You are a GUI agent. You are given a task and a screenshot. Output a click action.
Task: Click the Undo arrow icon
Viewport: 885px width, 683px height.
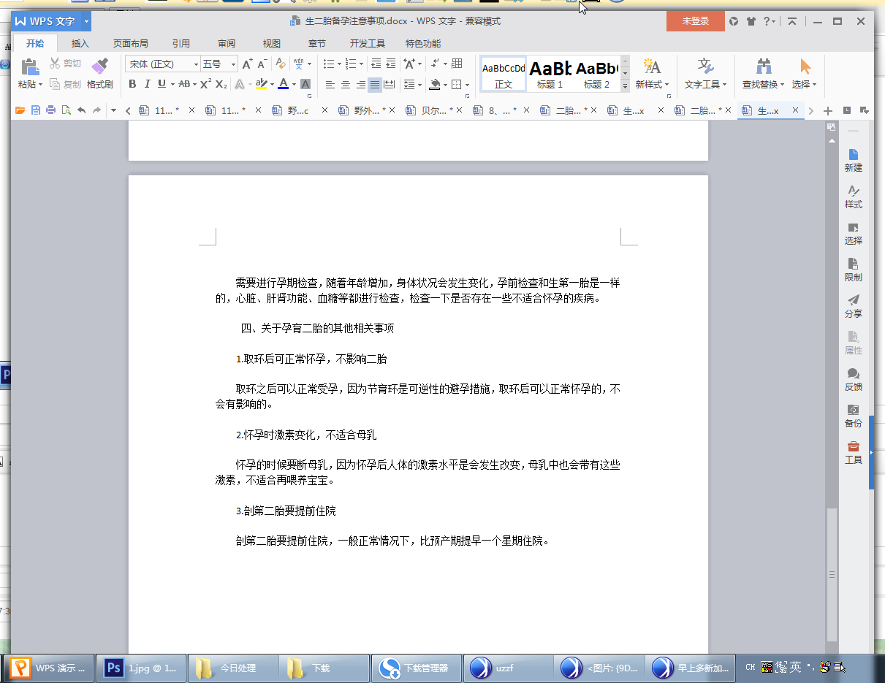[x=81, y=110]
